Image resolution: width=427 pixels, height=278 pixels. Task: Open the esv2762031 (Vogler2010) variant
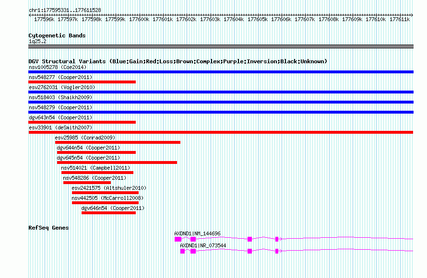click(62, 87)
